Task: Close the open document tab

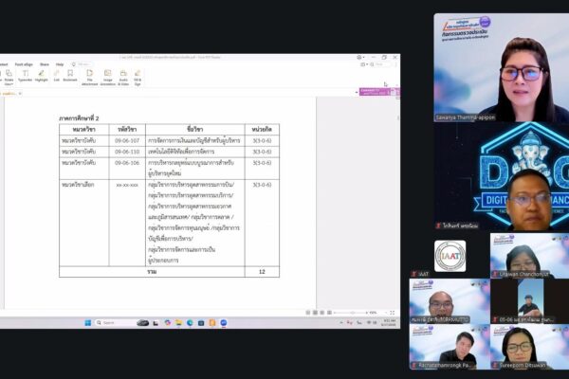Action: 20,94
